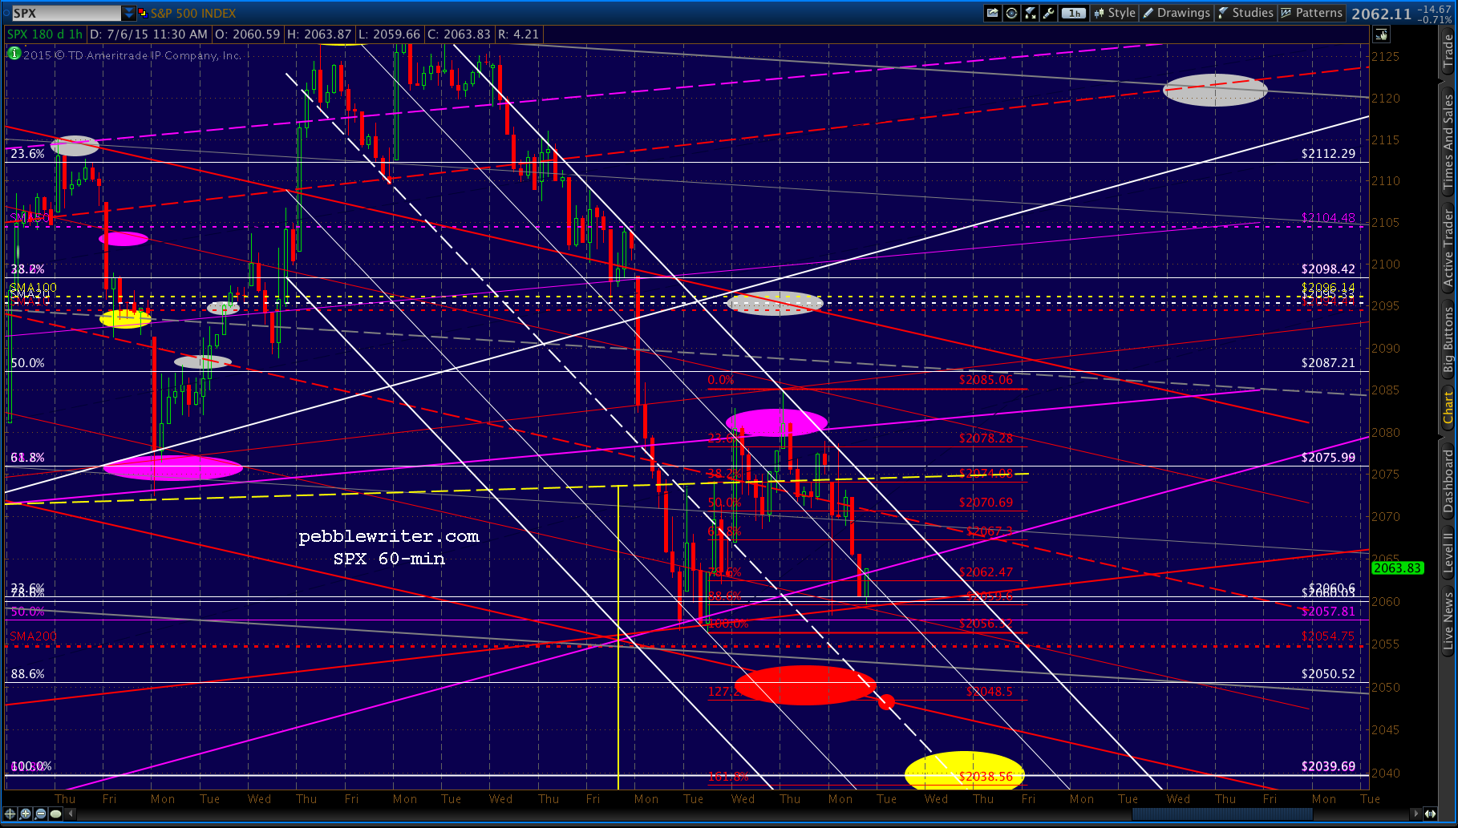Screen dimensions: 1458x828
Task: Click the SMA100 label
Action: click(33, 287)
